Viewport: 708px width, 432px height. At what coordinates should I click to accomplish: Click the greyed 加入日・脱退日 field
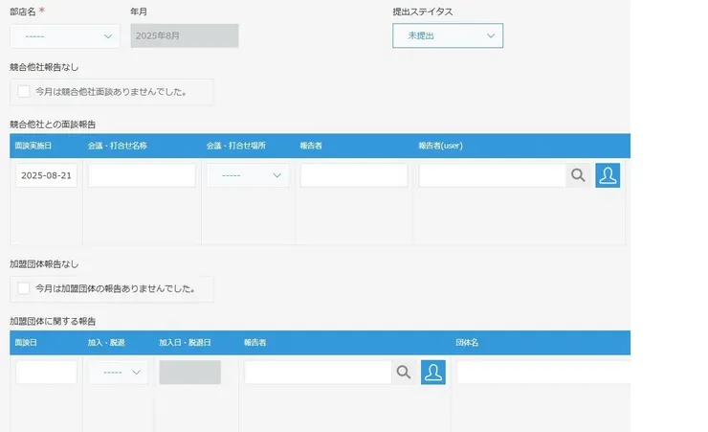pyautogui.click(x=189, y=373)
